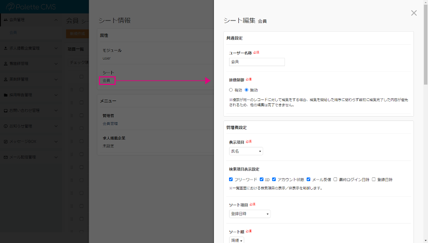This screenshot has width=428, height=243.
Task: Collapse the 会員管理 menu chevron
Action: point(56,20)
